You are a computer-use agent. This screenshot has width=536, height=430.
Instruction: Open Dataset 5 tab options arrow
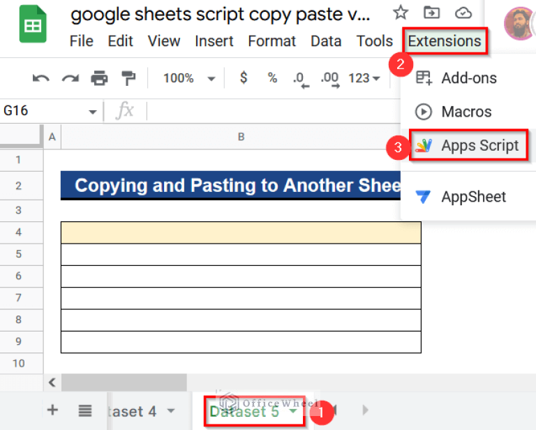pyautogui.click(x=293, y=410)
